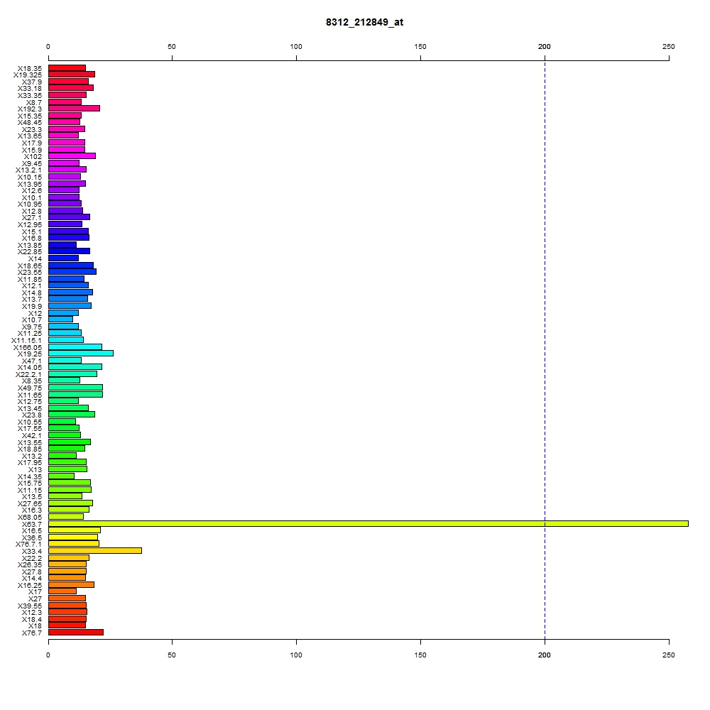Viewport: 710px width, 710px height.
Task: Click the chart title 8312_212849_at
Action: [364, 22]
